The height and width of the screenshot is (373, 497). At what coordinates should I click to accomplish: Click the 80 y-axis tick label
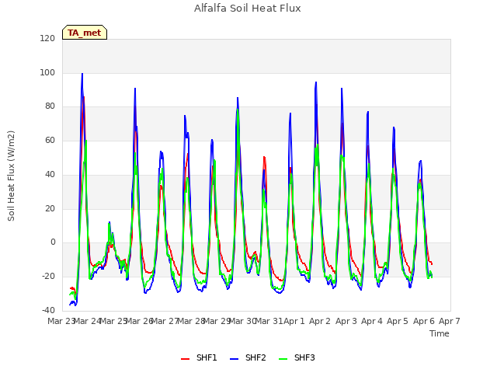click(50, 106)
